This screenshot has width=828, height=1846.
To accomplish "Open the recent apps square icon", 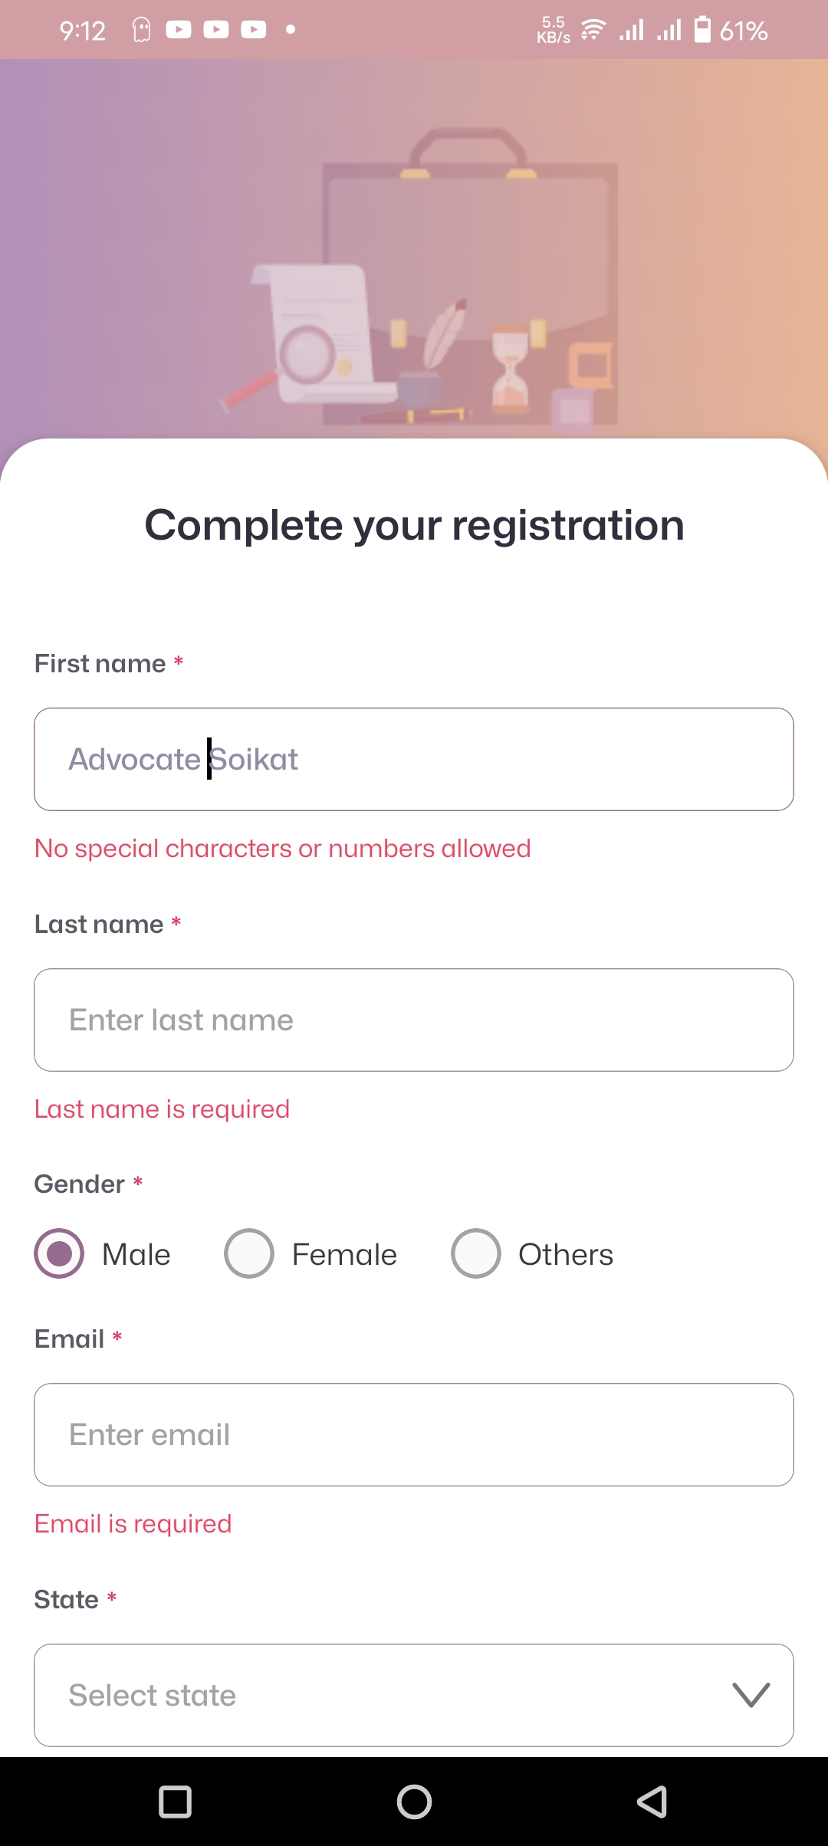I will point(175,1802).
